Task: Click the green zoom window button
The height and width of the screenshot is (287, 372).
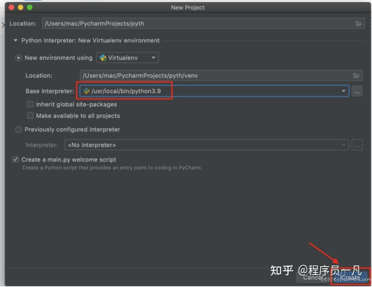Action: coord(30,7)
